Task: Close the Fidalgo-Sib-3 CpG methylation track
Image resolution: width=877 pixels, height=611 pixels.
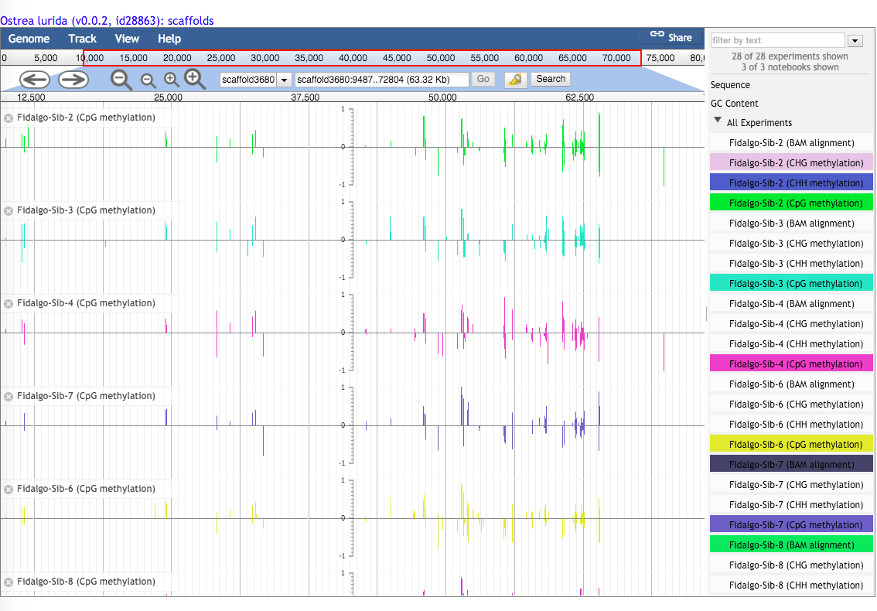Action: [9, 211]
